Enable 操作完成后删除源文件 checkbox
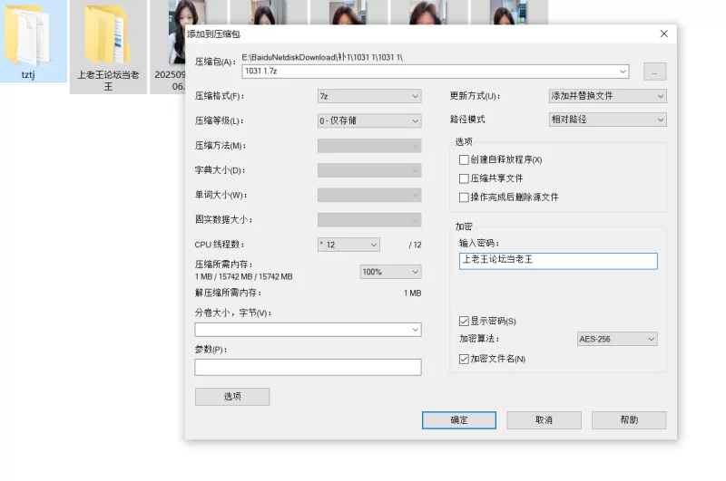Screen dimensions: 726x481 coord(465,197)
